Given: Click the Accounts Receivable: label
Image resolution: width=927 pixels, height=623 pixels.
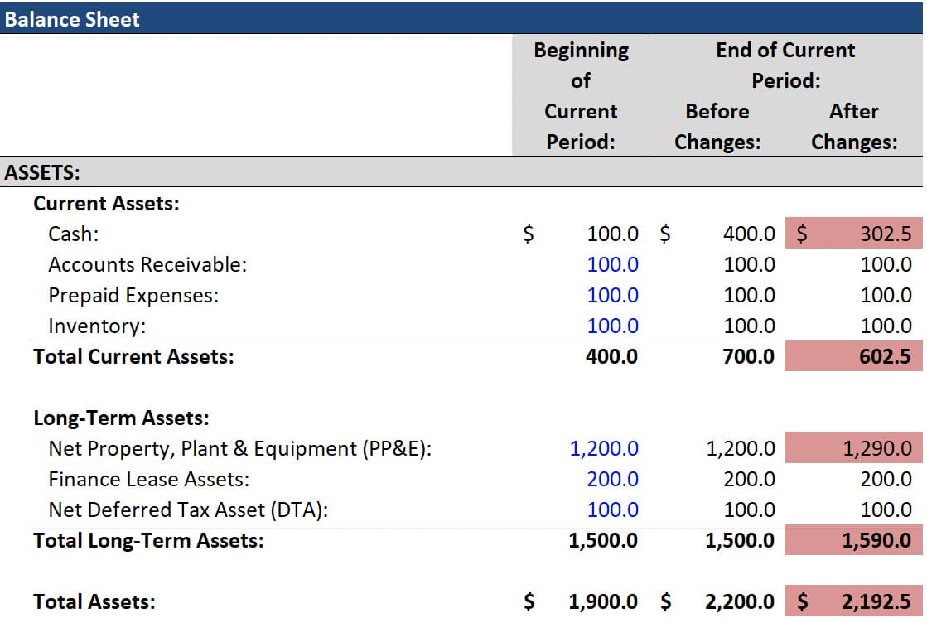Looking at the screenshot, I should 147,265.
